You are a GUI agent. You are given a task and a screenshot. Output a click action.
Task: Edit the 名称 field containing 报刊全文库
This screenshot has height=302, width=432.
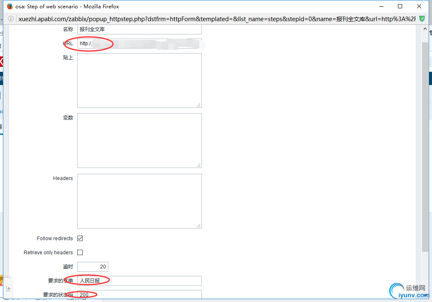(140, 29)
